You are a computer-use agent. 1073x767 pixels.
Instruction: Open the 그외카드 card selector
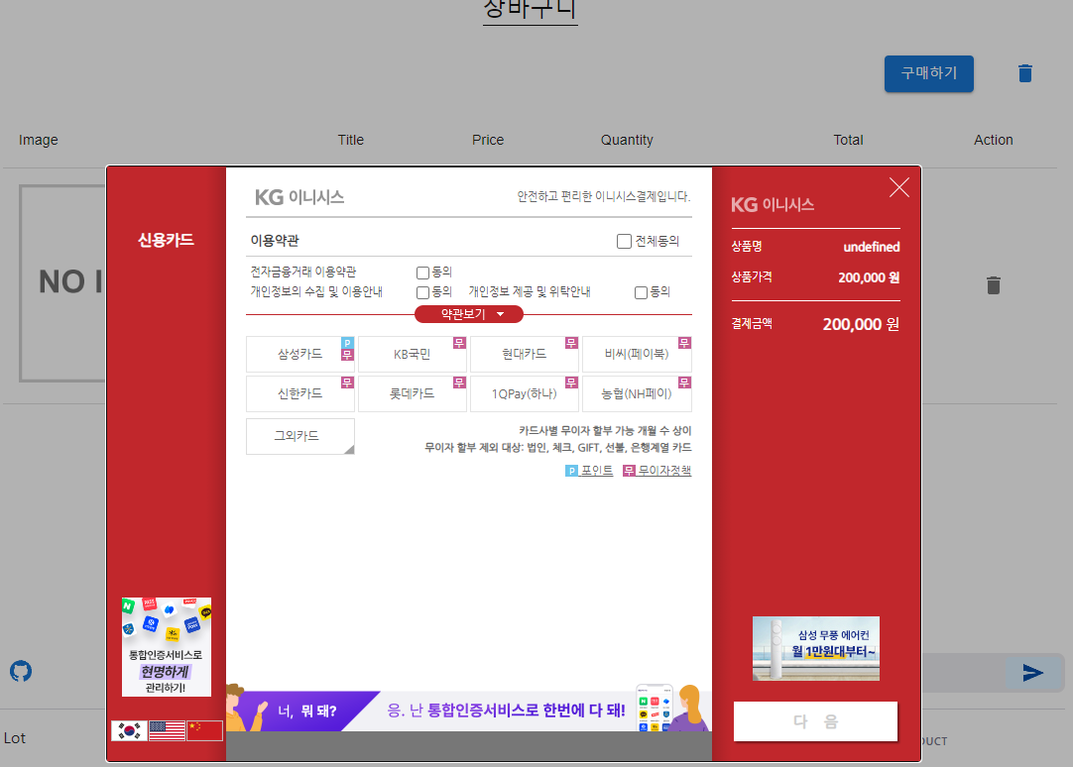click(x=300, y=436)
